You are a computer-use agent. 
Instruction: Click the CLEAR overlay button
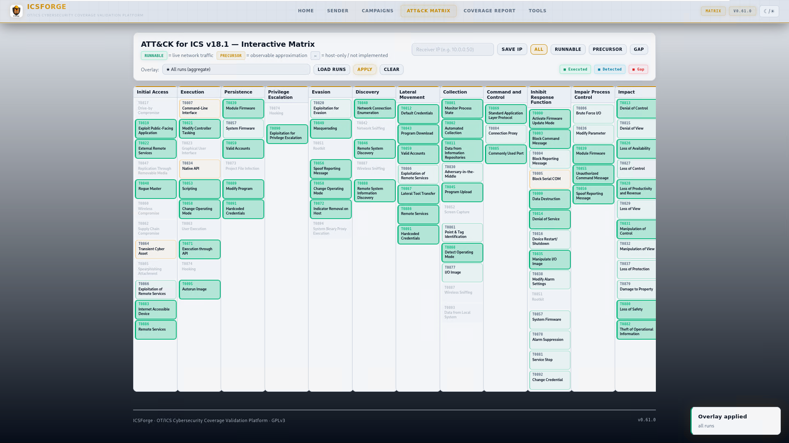391,69
